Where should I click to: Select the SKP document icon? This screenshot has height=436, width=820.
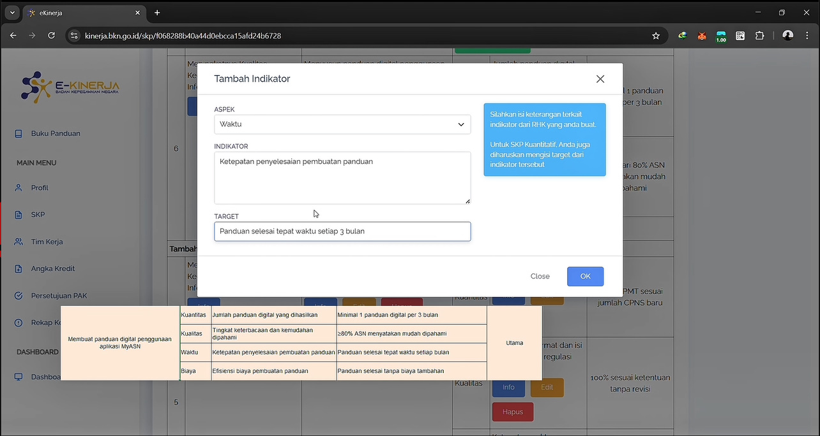tap(19, 215)
